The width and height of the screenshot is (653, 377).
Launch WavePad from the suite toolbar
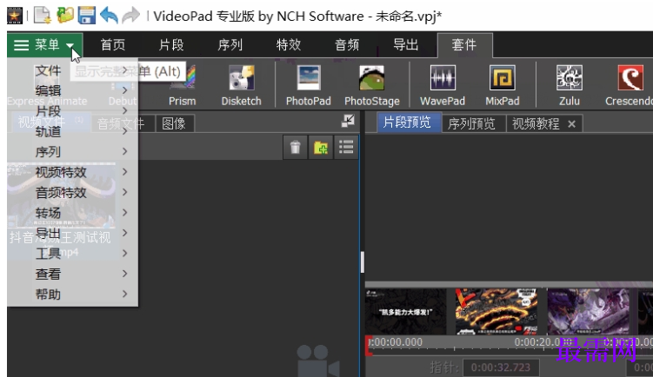pyautogui.click(x=443, y=86)
